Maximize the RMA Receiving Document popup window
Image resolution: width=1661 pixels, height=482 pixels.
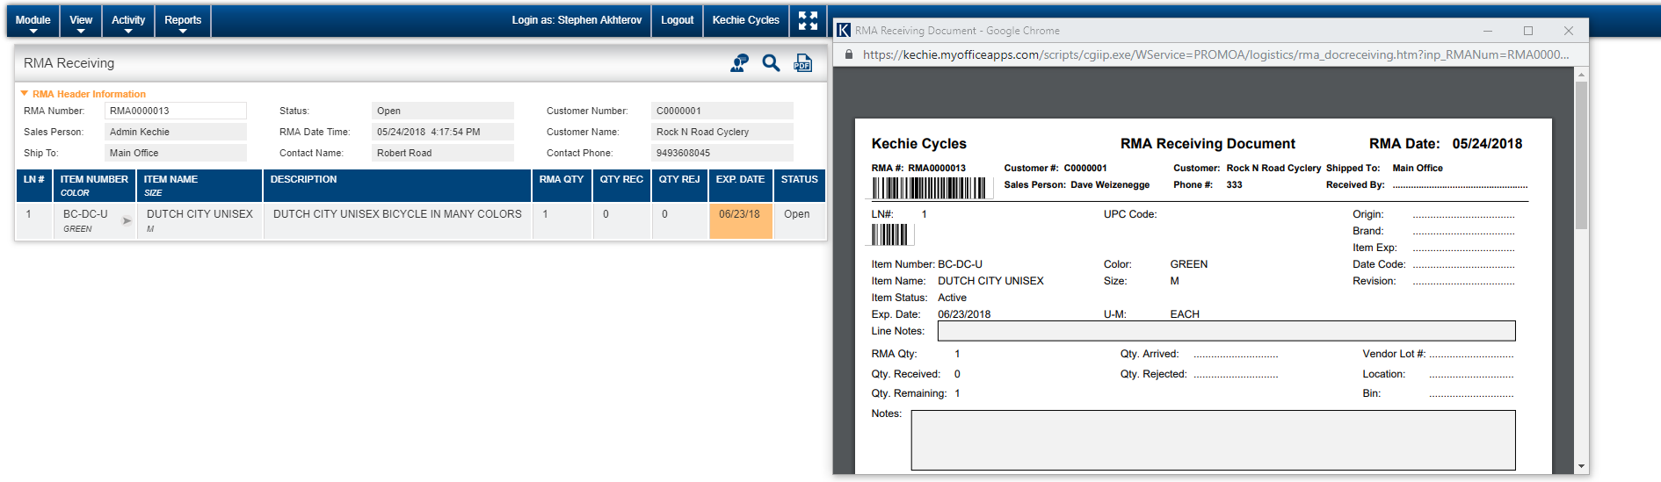tap(1528, 31)
